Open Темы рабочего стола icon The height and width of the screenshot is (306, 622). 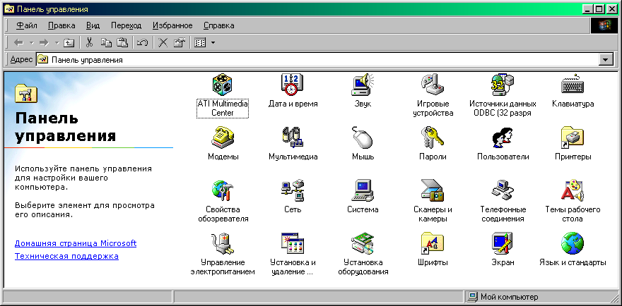click(573, 190)
